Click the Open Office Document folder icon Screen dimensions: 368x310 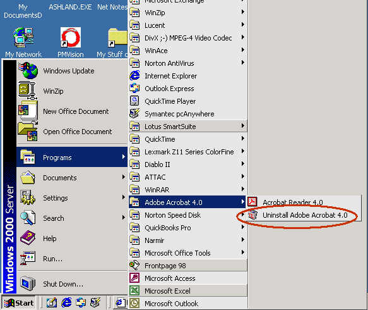[28, 132]
